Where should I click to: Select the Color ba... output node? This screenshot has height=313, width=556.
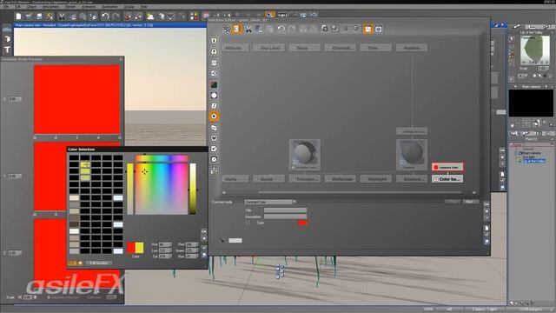point(447,179)
